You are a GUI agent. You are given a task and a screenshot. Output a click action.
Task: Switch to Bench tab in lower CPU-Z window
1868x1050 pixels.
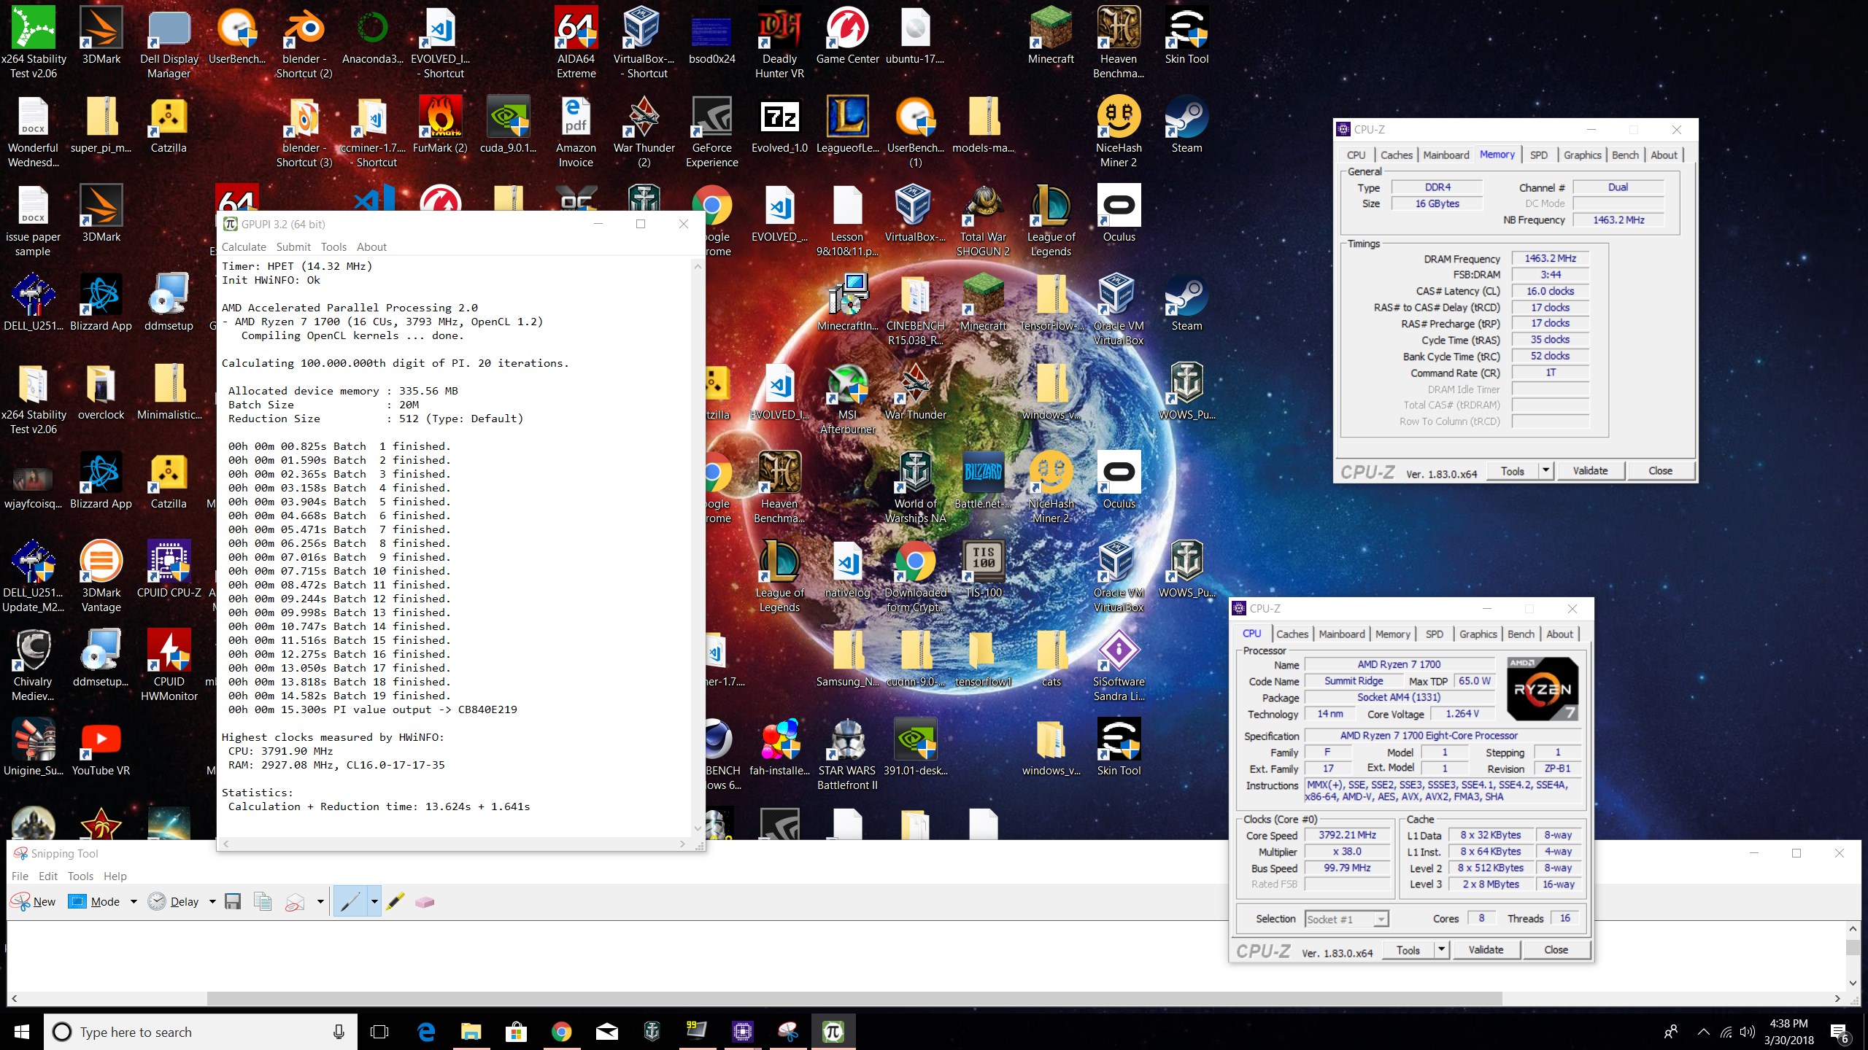click(1521, 634)
